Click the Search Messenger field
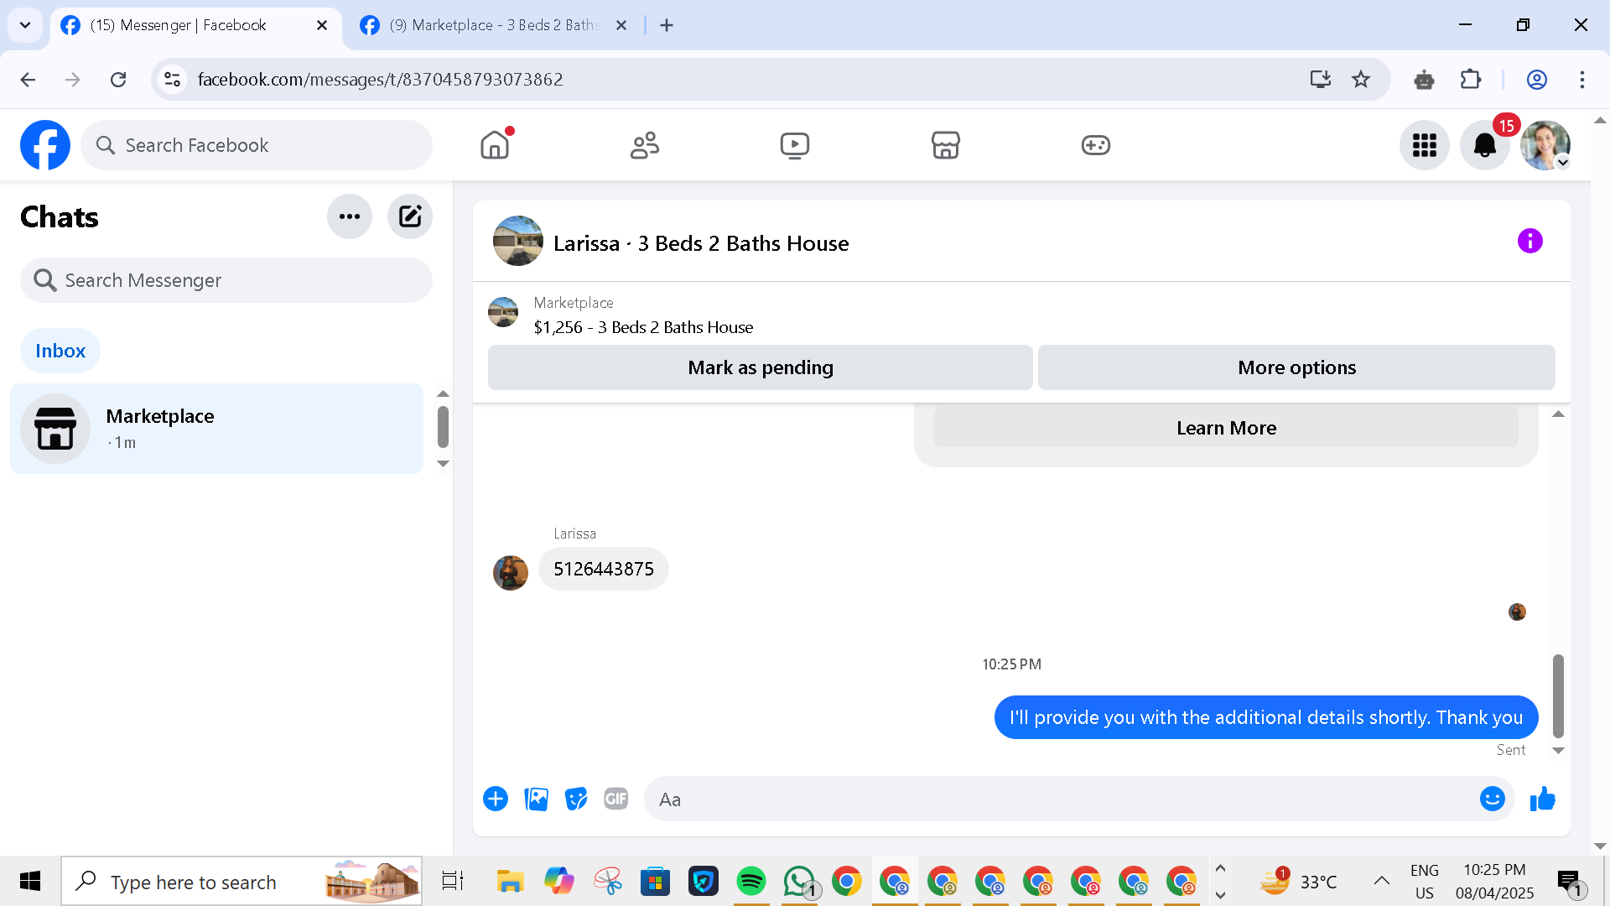The height and width of the screenshot is (906, 1610). 226,280
